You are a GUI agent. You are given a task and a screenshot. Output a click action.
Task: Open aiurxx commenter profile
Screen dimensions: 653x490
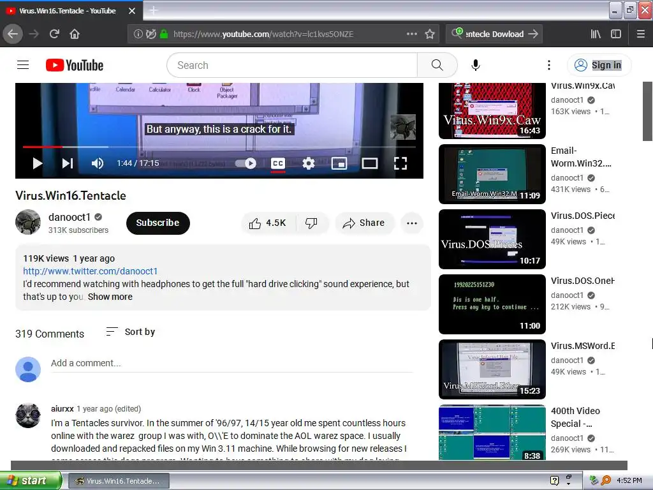click(x=62, y=409)
